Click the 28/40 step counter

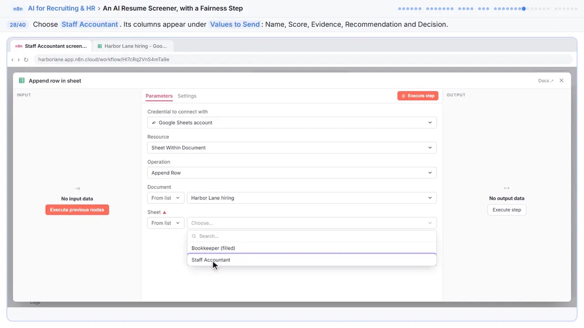click(17, 25)
